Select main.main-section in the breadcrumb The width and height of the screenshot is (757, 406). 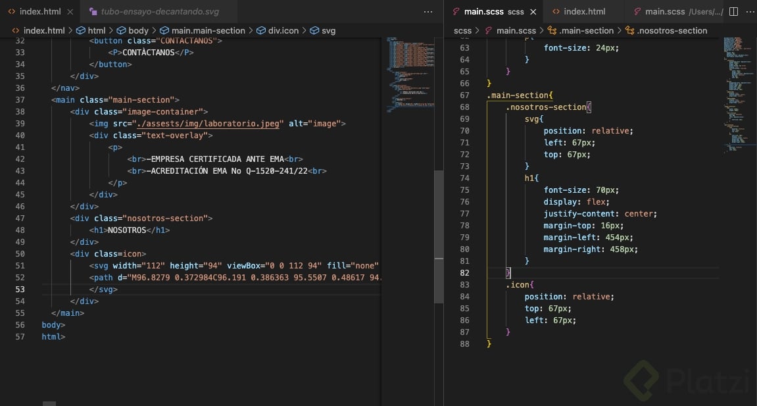pos(208,30)
